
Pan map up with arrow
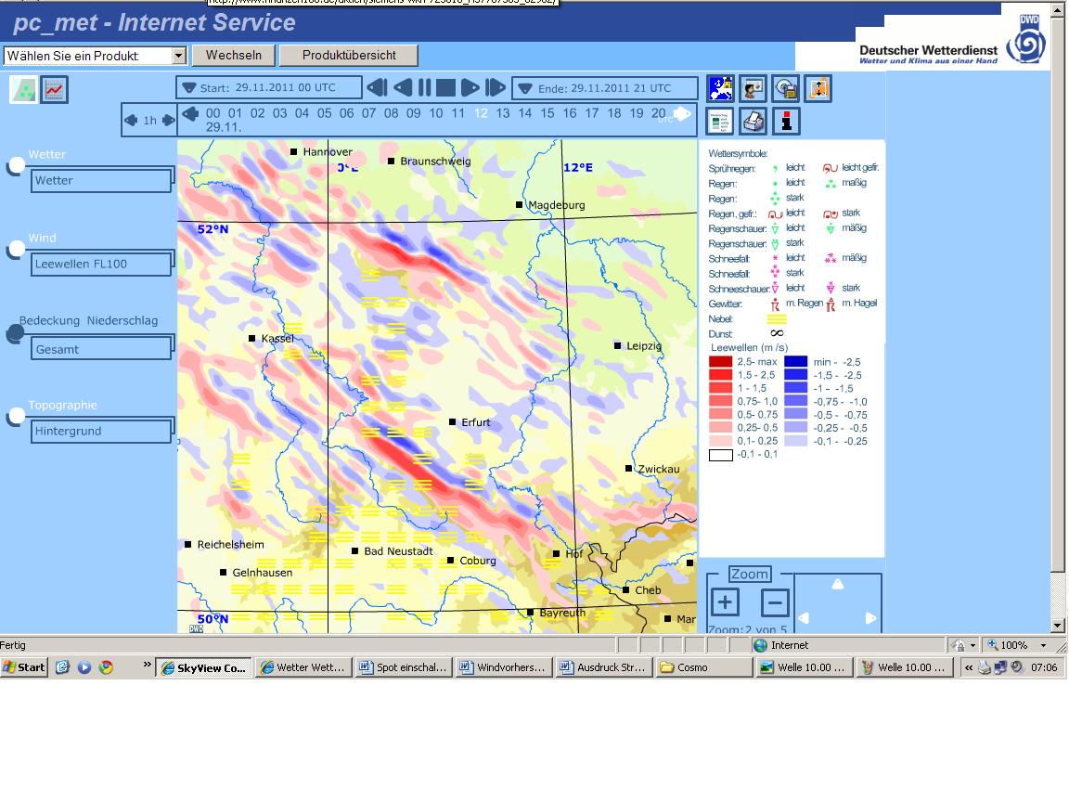coord(838,585)
